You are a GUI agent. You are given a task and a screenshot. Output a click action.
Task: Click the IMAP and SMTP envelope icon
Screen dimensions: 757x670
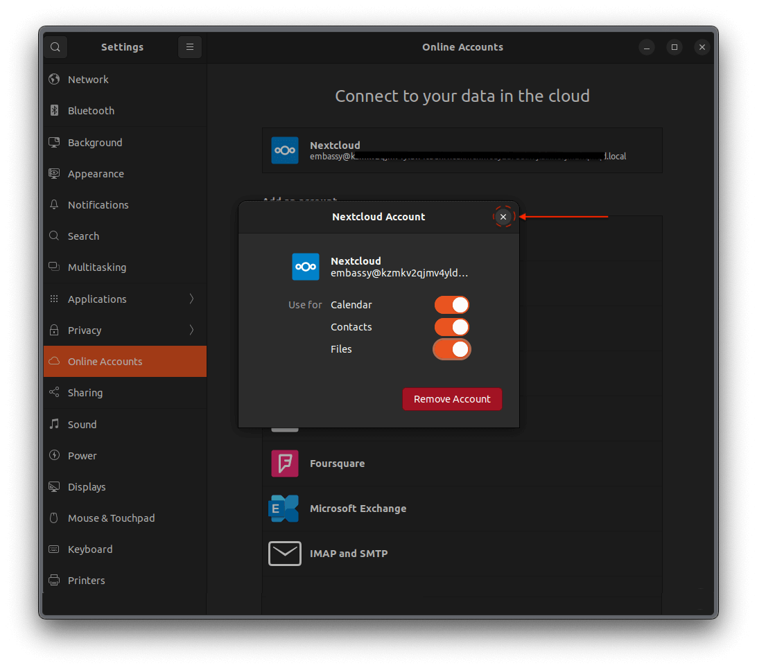284,553
